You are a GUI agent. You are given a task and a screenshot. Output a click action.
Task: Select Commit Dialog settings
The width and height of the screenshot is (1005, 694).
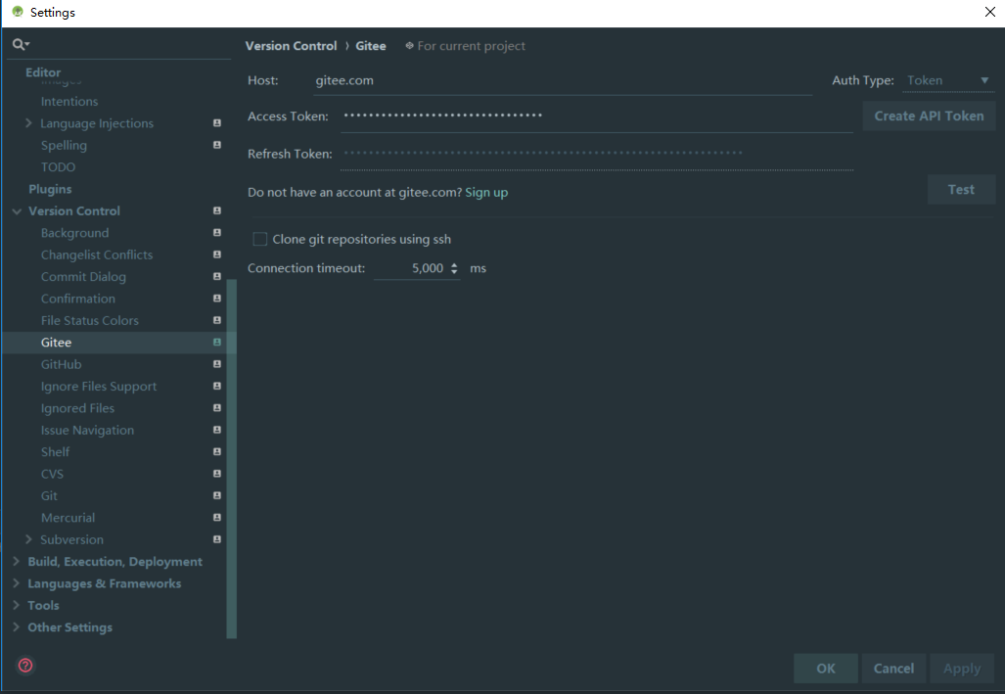pyautogui.click(x=83, y=276)
